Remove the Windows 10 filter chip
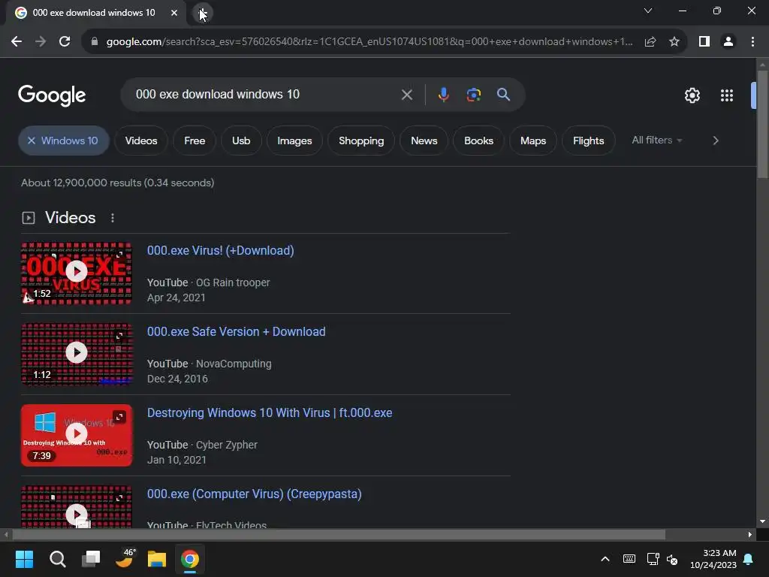 coord(32,140)
